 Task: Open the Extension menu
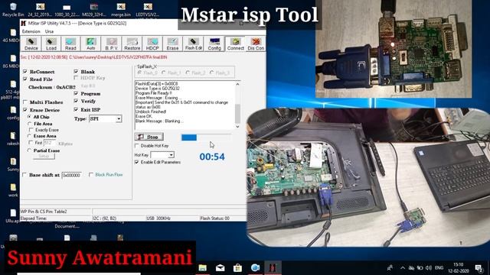coord(31,31)
